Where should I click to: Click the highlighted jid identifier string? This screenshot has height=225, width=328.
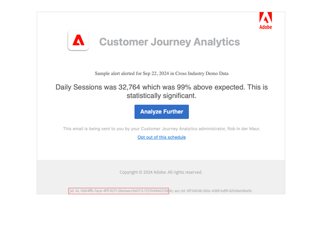pyautogui.click(x=119, y=191)
